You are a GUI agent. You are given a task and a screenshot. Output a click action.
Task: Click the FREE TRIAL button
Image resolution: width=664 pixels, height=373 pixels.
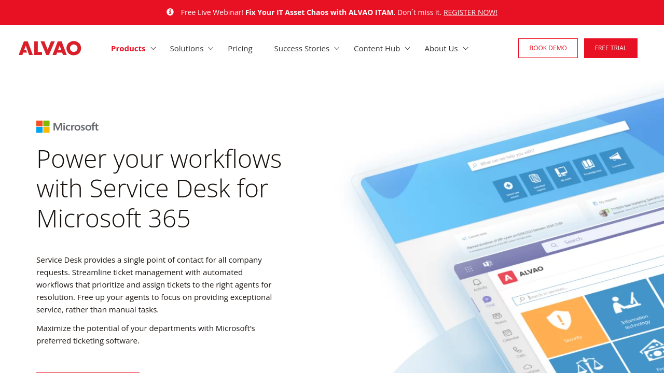coord(611,48)
